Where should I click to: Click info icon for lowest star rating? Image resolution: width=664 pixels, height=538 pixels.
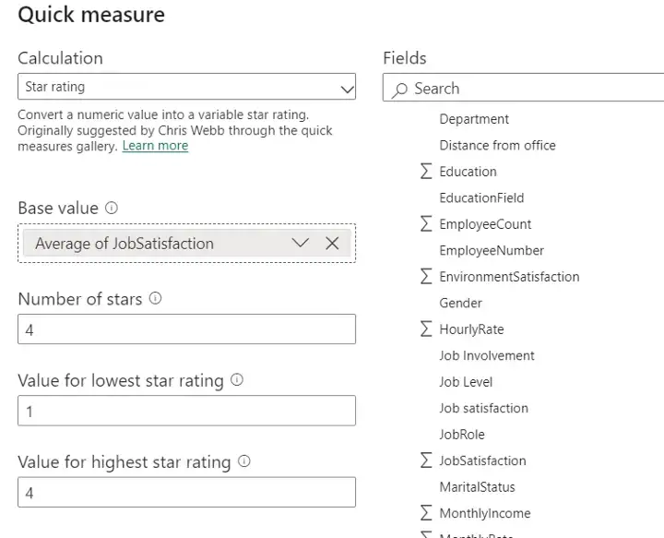(x=237, y=380)
